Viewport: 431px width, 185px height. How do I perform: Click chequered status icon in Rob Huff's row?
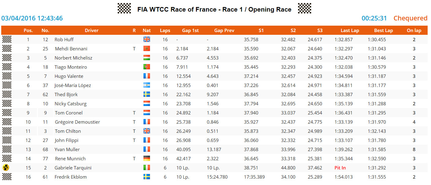click(7, 39)
